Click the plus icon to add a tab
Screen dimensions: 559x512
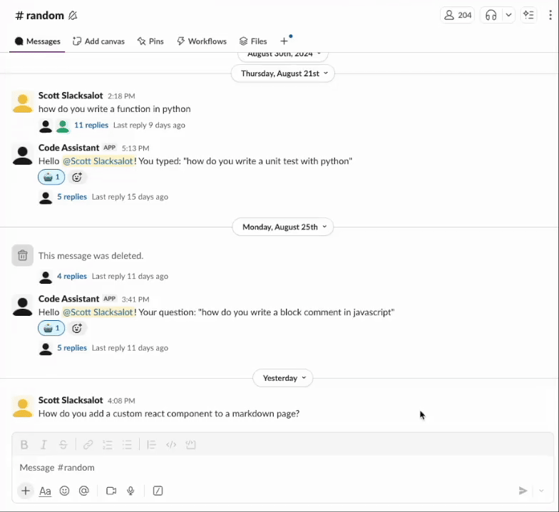[x=284, y=41]
